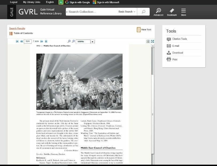This screenshot has width=217, height=166.
Task: Open the Basic Search type dropdown
Action: 127,12
